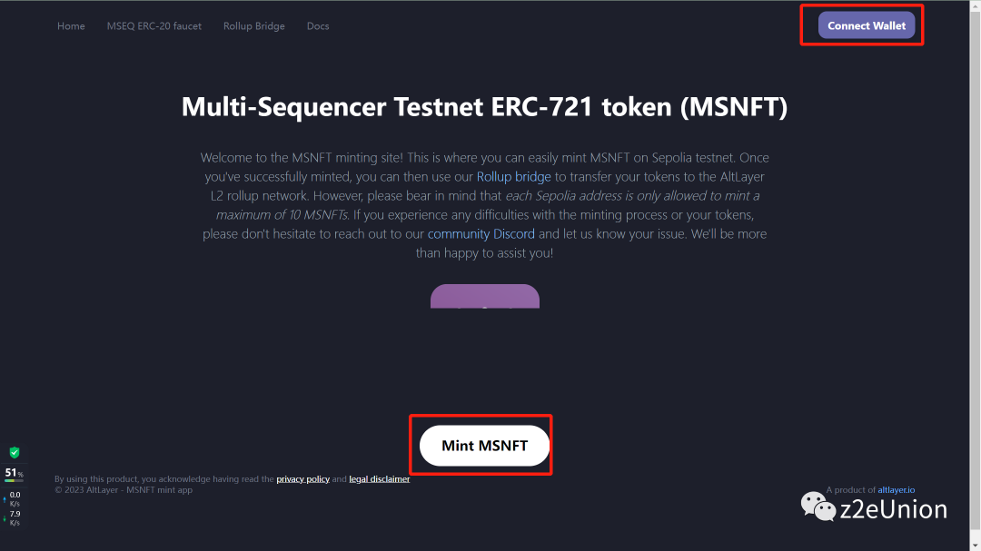Open the privacy policy link
981x551 pixels.
pos(302,479)
